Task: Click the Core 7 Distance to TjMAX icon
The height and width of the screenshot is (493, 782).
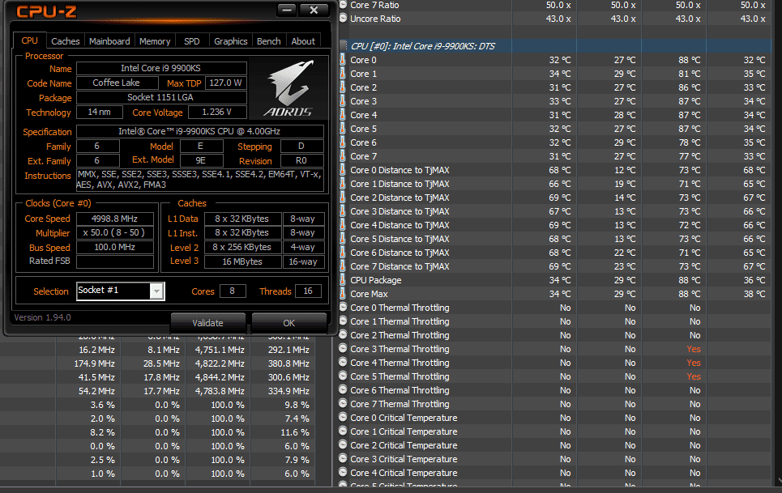Action: pyautogui.click(x=343, y=266)
